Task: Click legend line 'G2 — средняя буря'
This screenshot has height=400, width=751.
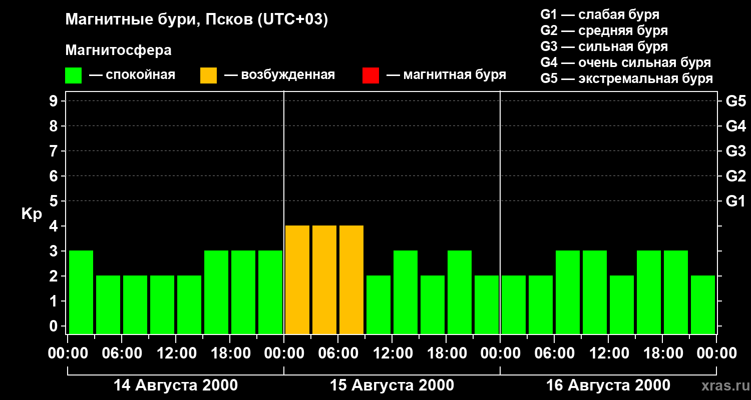Action: 604,30
